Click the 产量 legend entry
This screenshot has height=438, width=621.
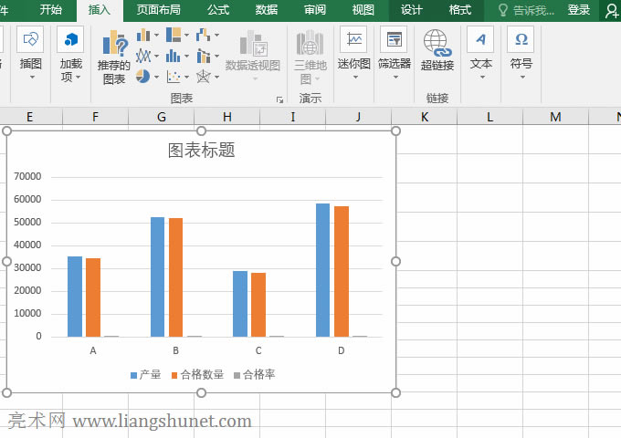click(x=145, y=374)
